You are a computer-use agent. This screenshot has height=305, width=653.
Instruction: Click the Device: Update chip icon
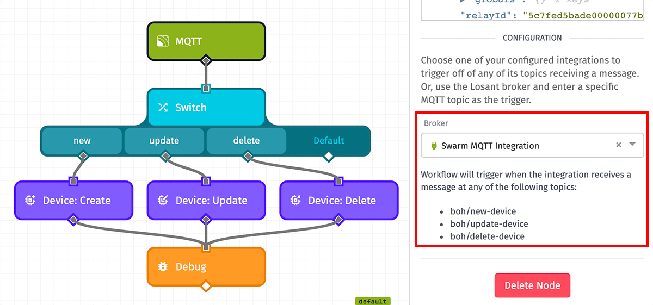[163, 201]
